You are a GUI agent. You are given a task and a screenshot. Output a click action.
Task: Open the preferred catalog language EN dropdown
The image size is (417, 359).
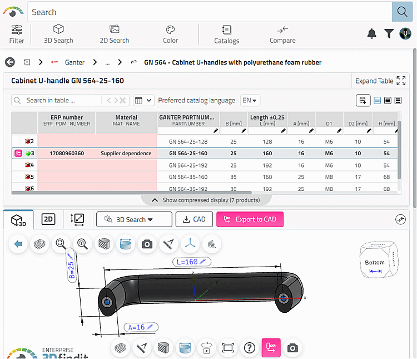tap(250, 101)
